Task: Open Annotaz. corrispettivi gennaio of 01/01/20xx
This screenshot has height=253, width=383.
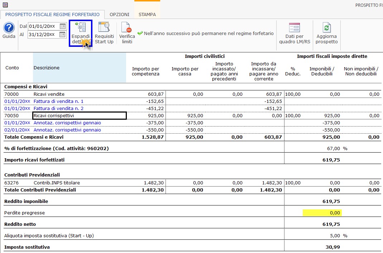Action: [67, 123]
